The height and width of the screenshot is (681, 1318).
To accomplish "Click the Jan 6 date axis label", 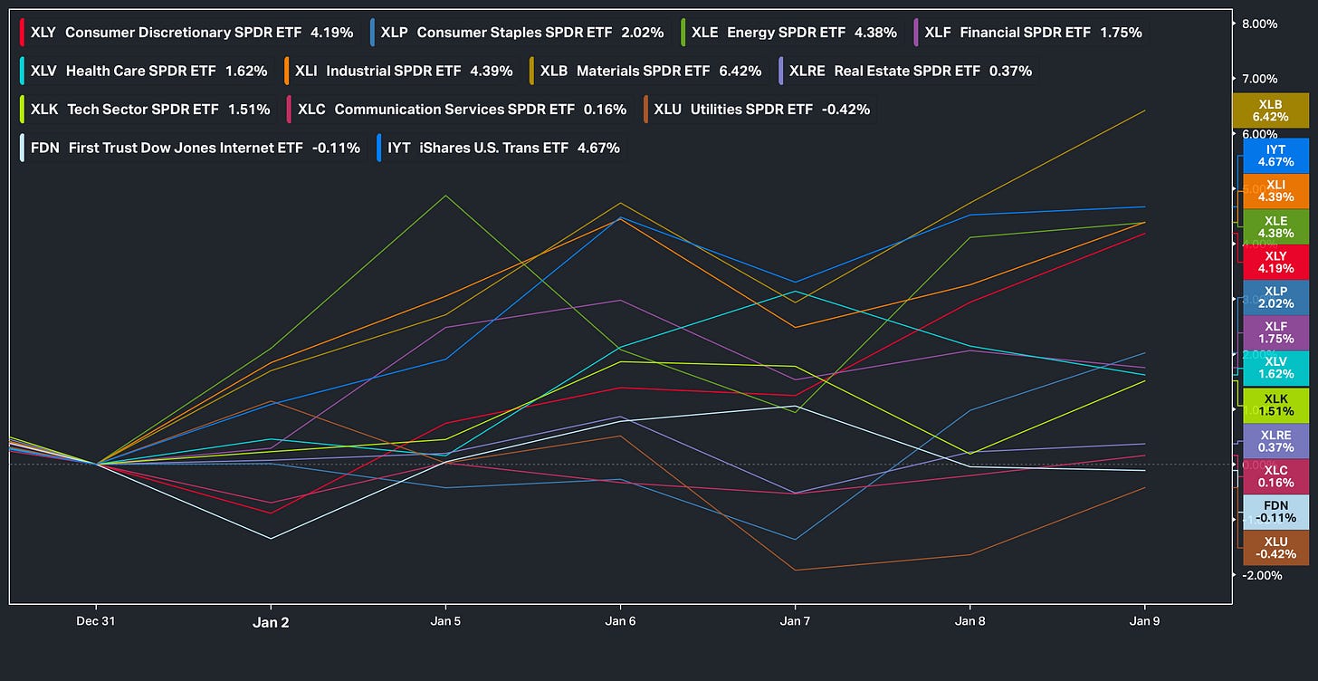I will 620,620.
